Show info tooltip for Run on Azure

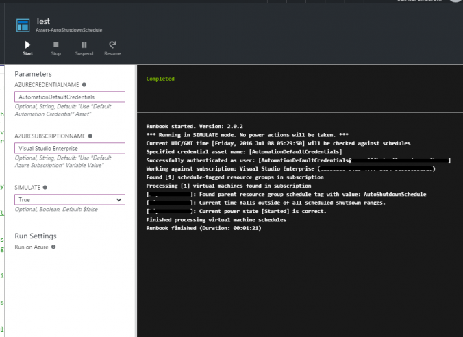53,247
